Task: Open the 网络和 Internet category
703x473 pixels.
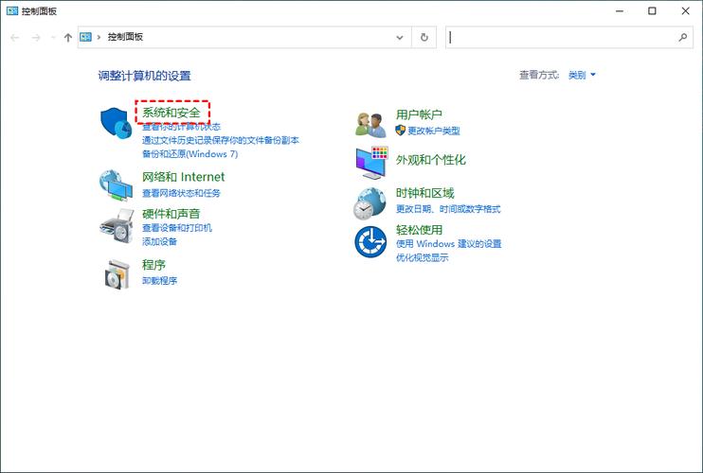Action: tap(183, 177)
